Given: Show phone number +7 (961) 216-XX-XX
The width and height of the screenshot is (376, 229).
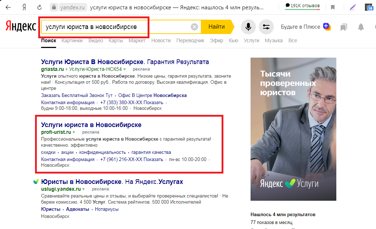Looking at the screenshot, I should click(132, 159).
